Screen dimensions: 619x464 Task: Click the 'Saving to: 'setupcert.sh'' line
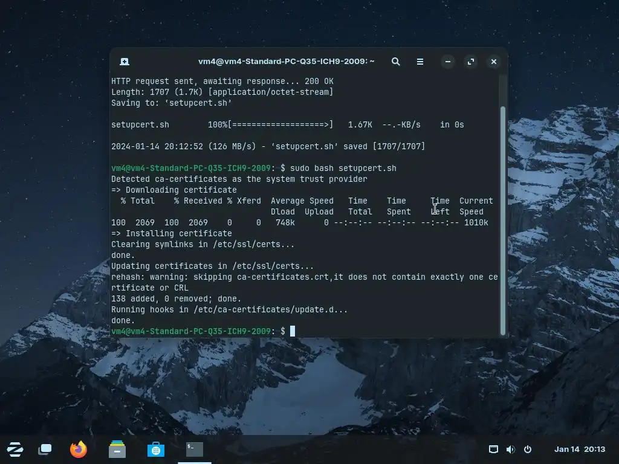[172, 103]
